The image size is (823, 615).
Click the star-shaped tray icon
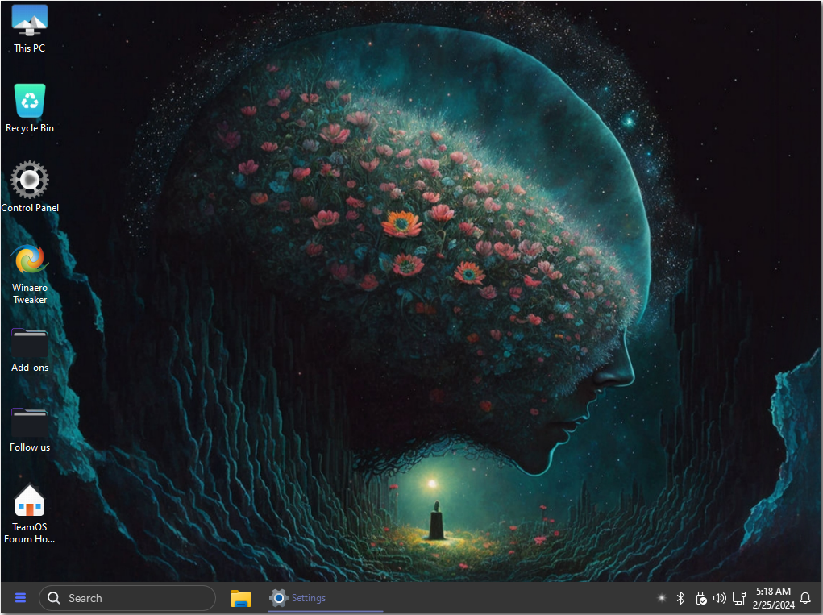point(661,598)
